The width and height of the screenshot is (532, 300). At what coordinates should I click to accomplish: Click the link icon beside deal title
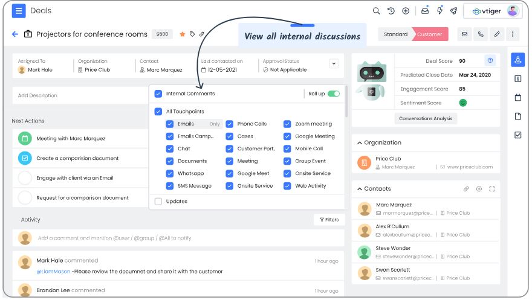201,34
